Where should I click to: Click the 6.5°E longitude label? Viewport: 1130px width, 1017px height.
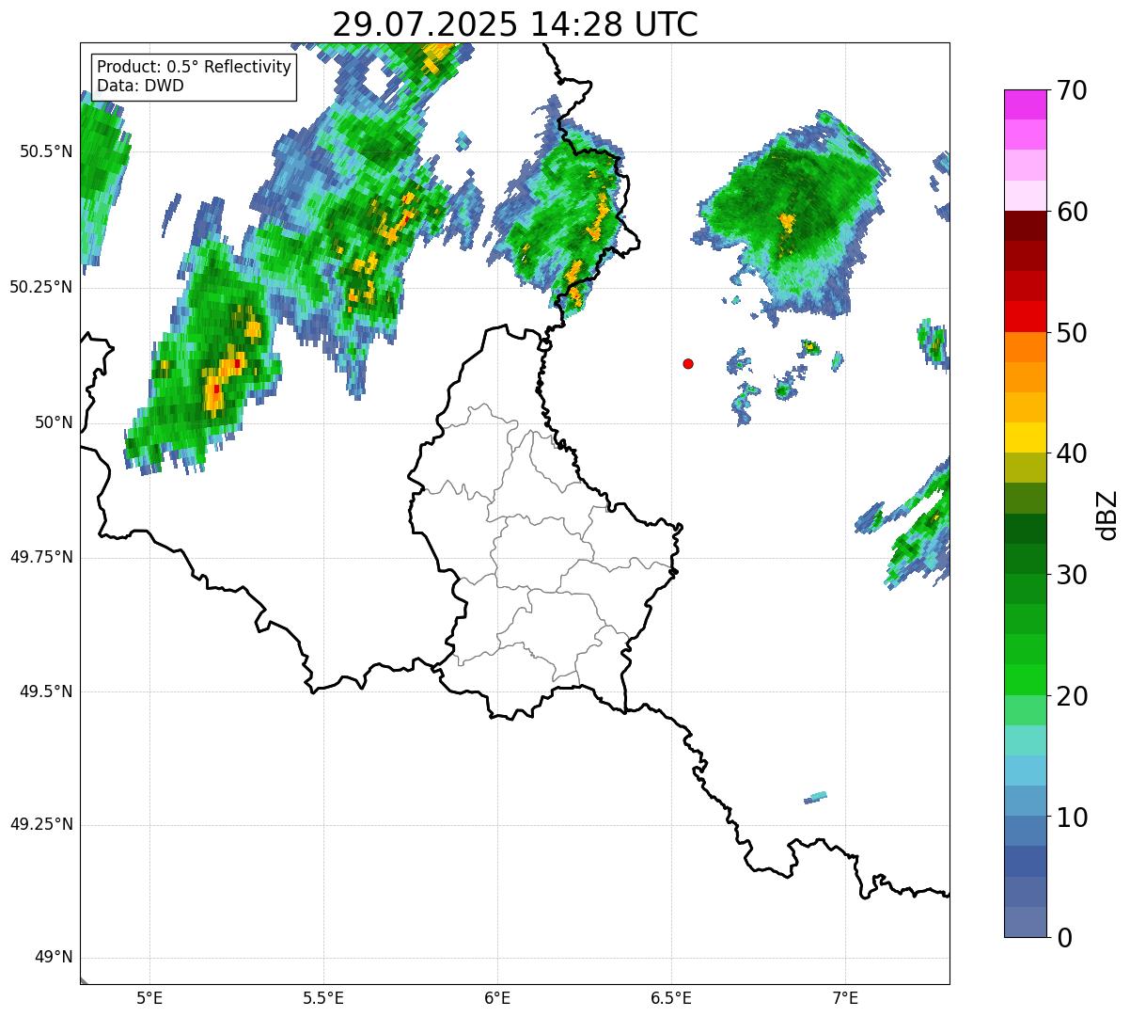pyautogui.click(x=671, y=997)
